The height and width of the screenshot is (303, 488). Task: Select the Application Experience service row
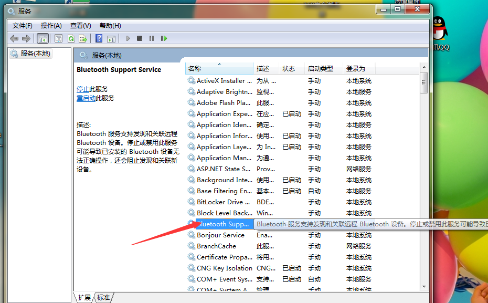280,114
